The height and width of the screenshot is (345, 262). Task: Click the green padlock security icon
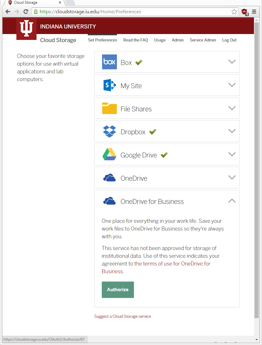click(x=36, y=12)
